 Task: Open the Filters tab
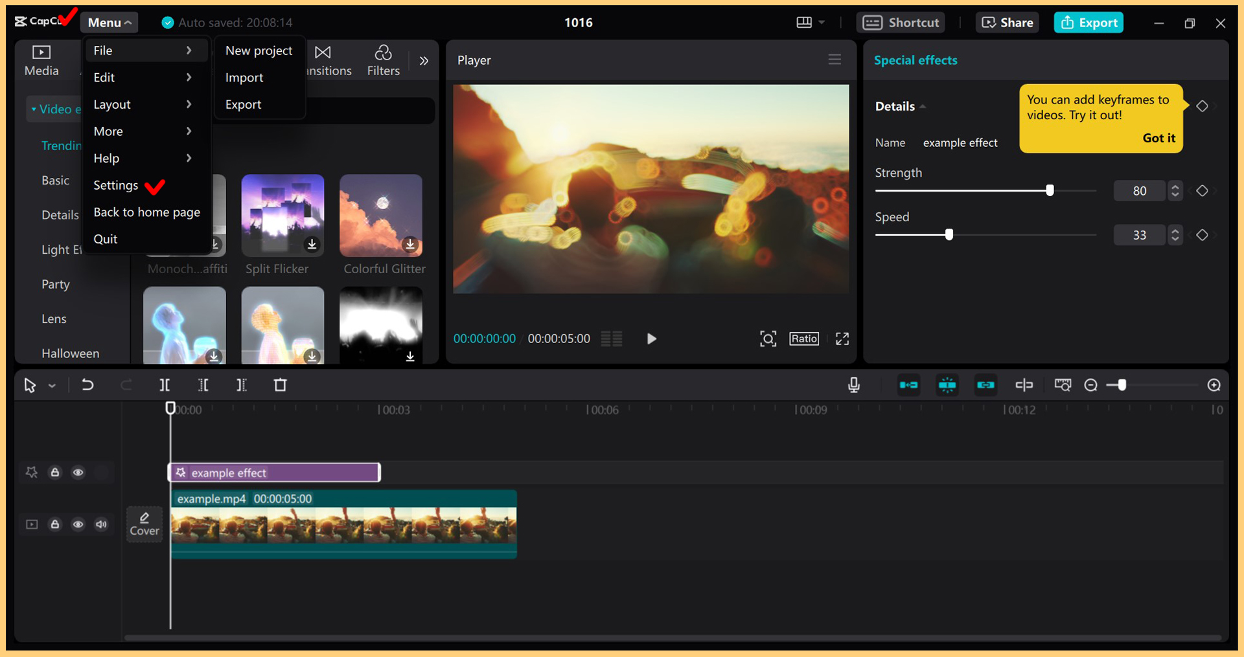pyautogui.click(x=383, y=61)
